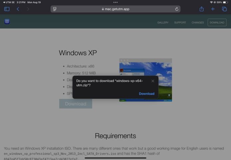Open page settings menu in address bar
Image resolution: width=231 pixels, height=160 pixels.
click(55, 9)
